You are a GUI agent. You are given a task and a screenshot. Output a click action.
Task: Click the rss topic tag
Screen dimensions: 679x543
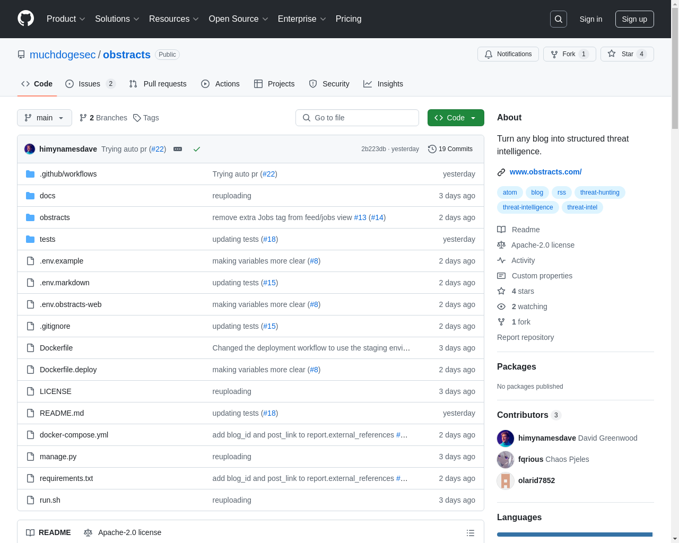coord(561,192)
